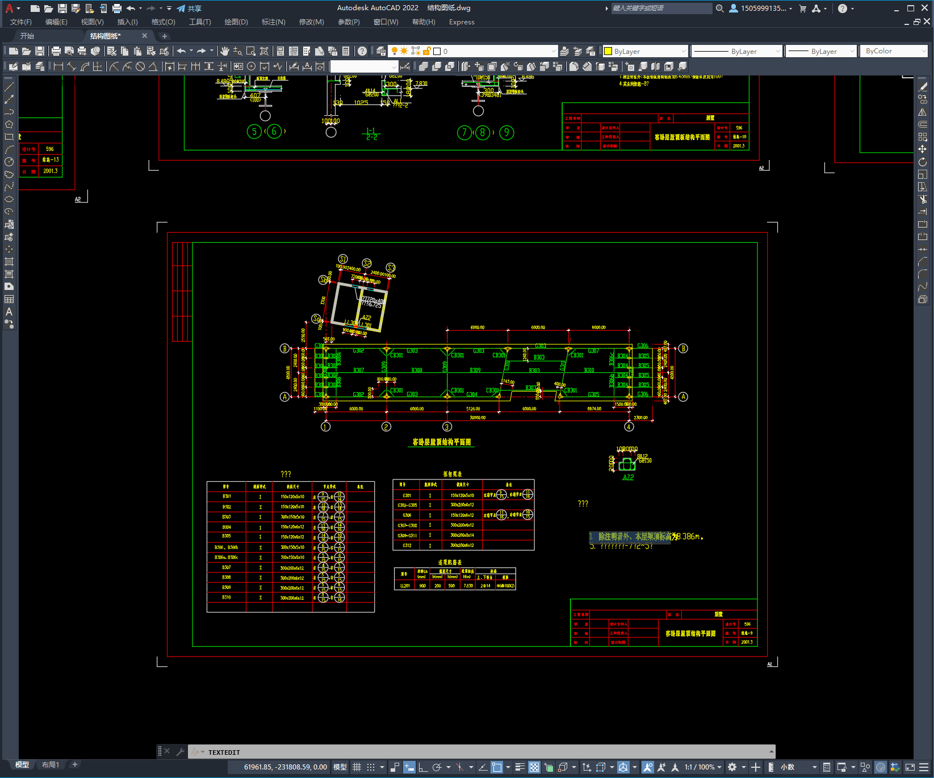Open the Express menu
The image size is (934, 778).
462,22
